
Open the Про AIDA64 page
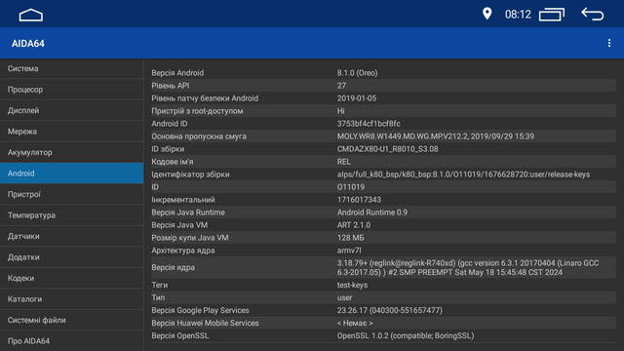click(71, 341)
